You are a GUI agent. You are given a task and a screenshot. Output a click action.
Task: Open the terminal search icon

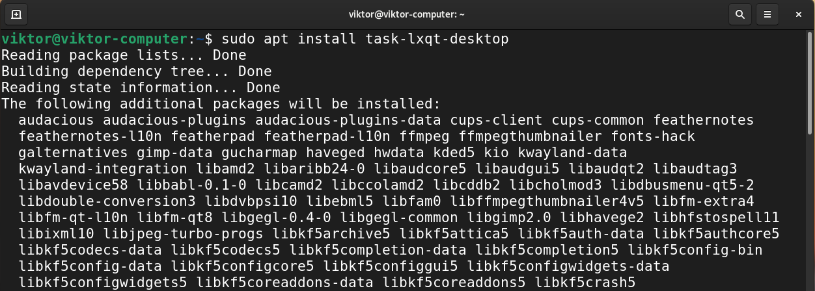[739, 13]
